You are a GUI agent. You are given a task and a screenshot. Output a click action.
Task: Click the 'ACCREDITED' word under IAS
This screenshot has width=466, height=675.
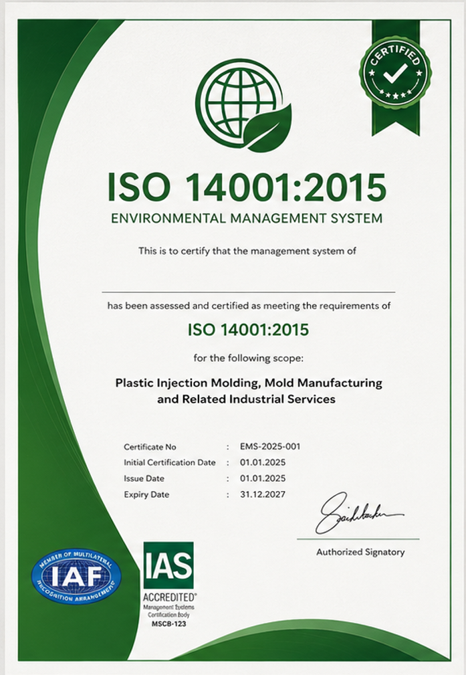point(170,597)
